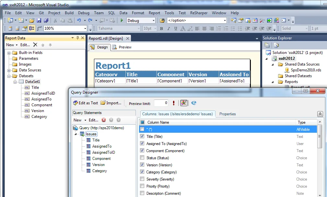
Task: Click the Preview limit input field
Action: [x=161, y=103]
